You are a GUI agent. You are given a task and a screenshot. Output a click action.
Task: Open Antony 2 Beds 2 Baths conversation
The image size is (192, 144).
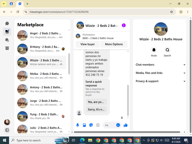pos(41,89)
